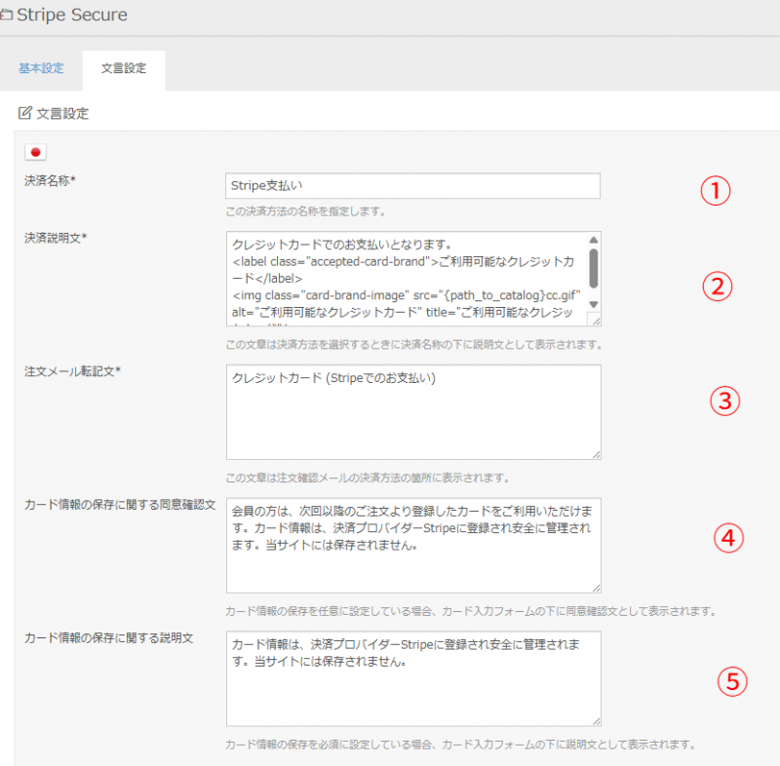Screen dimensions: 780x766
Task: Click the edit pencil icon beside 文言設定 heading
Action: [25, 113]
